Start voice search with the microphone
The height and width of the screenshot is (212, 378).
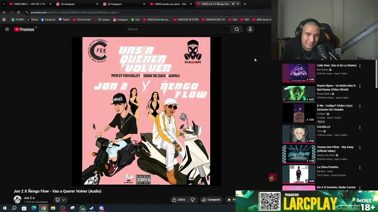pyautogui.click(x=250, y=29)
